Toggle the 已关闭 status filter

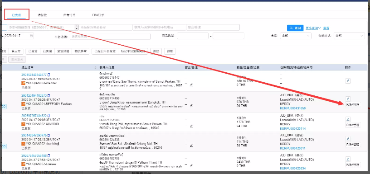point(48,51)
